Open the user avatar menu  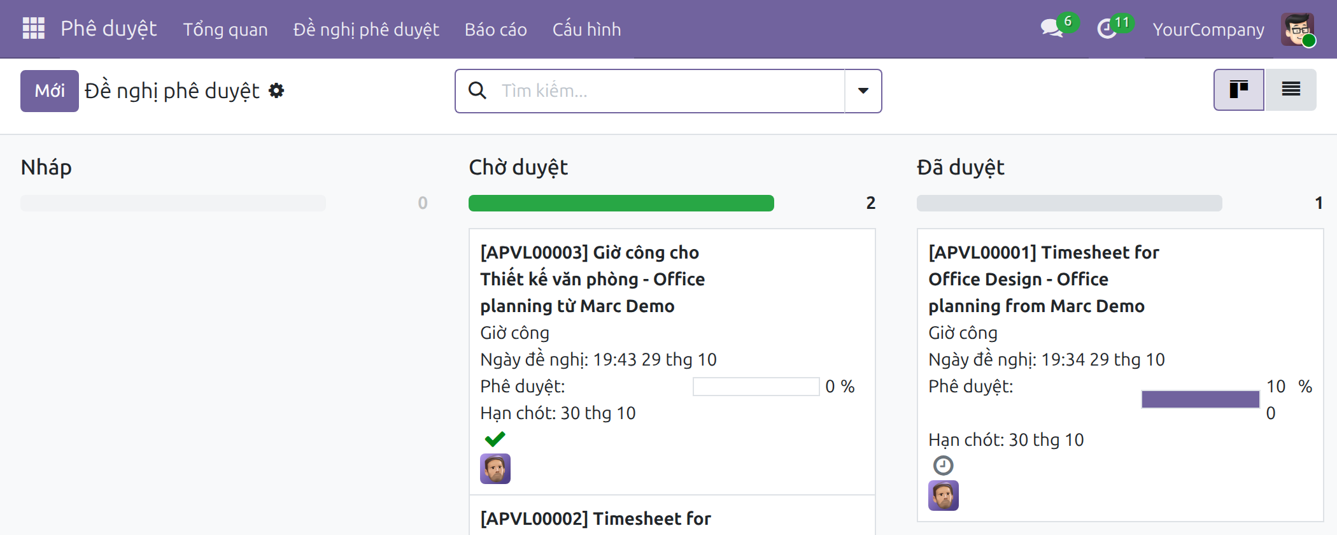pos(1298,29)
